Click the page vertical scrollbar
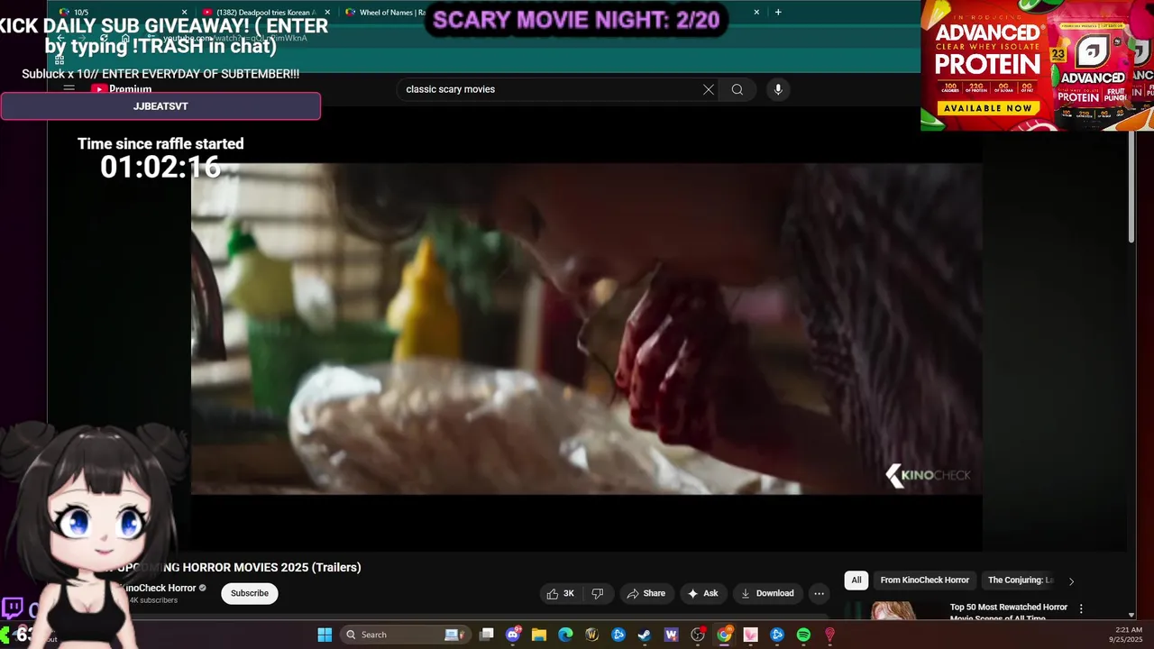This screenshot has height=649, width=1154. coord(1131,187)
